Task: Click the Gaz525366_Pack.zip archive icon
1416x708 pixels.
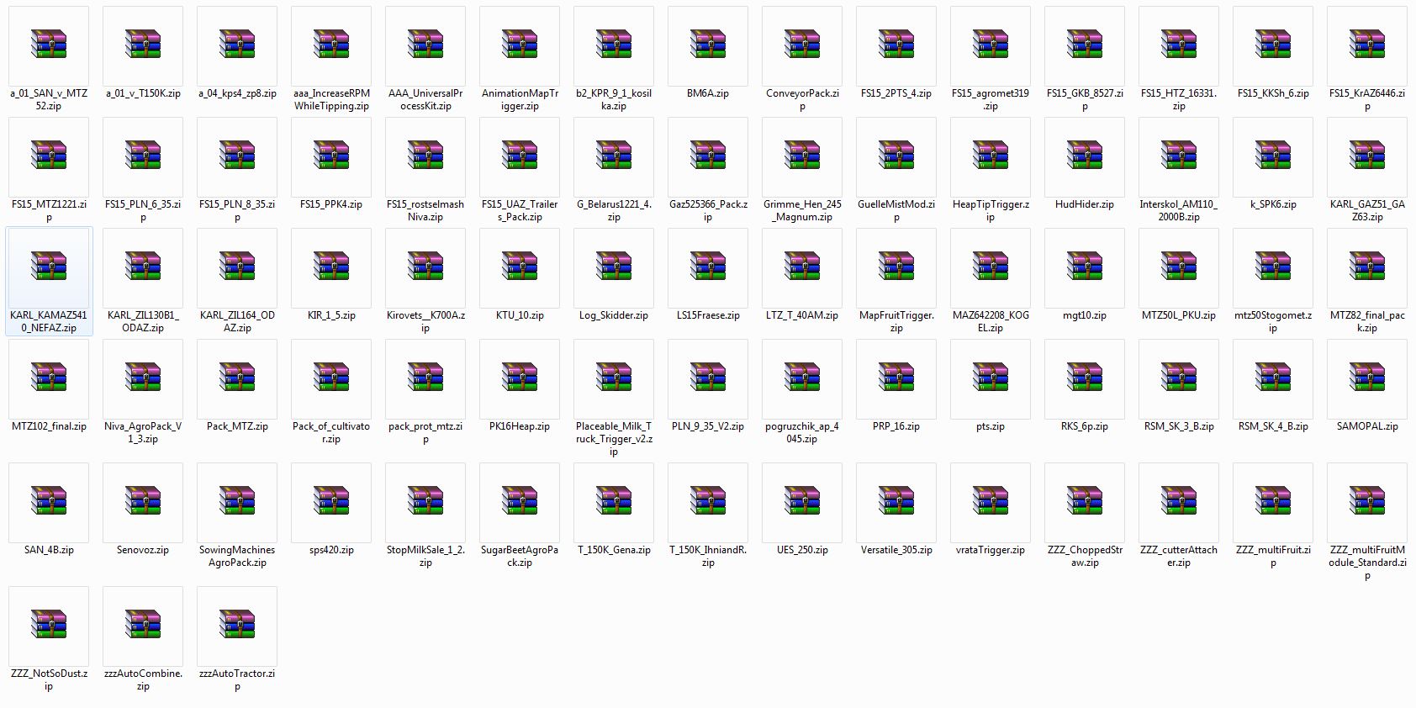Action: (708, 156)
